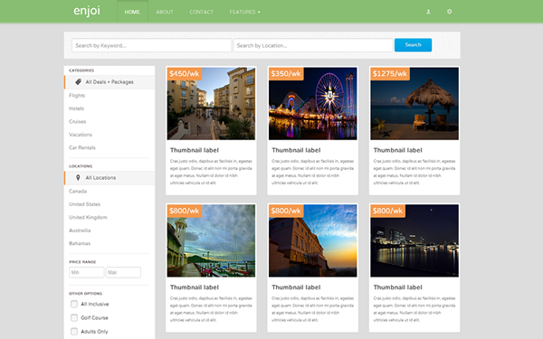Check the Golf Course option
This screenshot has height=339, width=543.
click(x=74, y=317)
